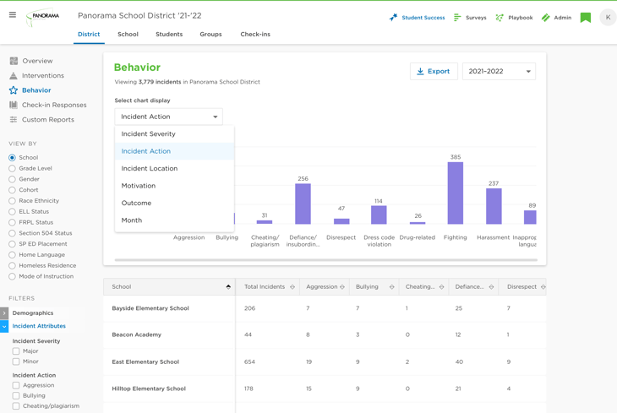
Task: Open the user avatar K
Action: pos(608,17)
